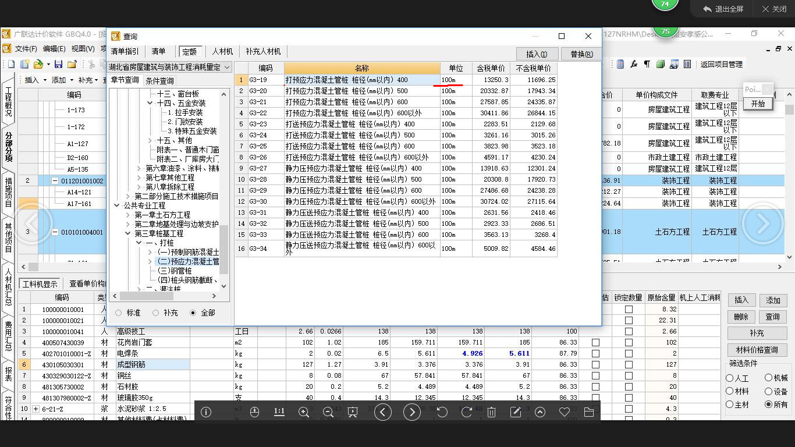Screen dimensions: 795x447
Task: Select the 所有 filter radio button
Action: click(768, 405)
